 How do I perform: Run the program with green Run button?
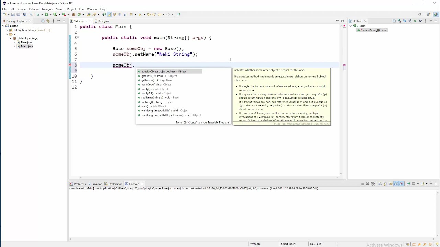[x=46, y=15]
